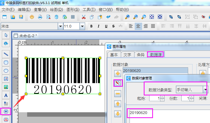Screen dimensions: 210x123
Task: Move data object down arrow
Action: pyautogui.click(x=118, y=114)
